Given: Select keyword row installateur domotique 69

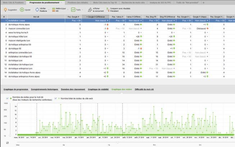Looking at the screenshot, I should 118,57.
